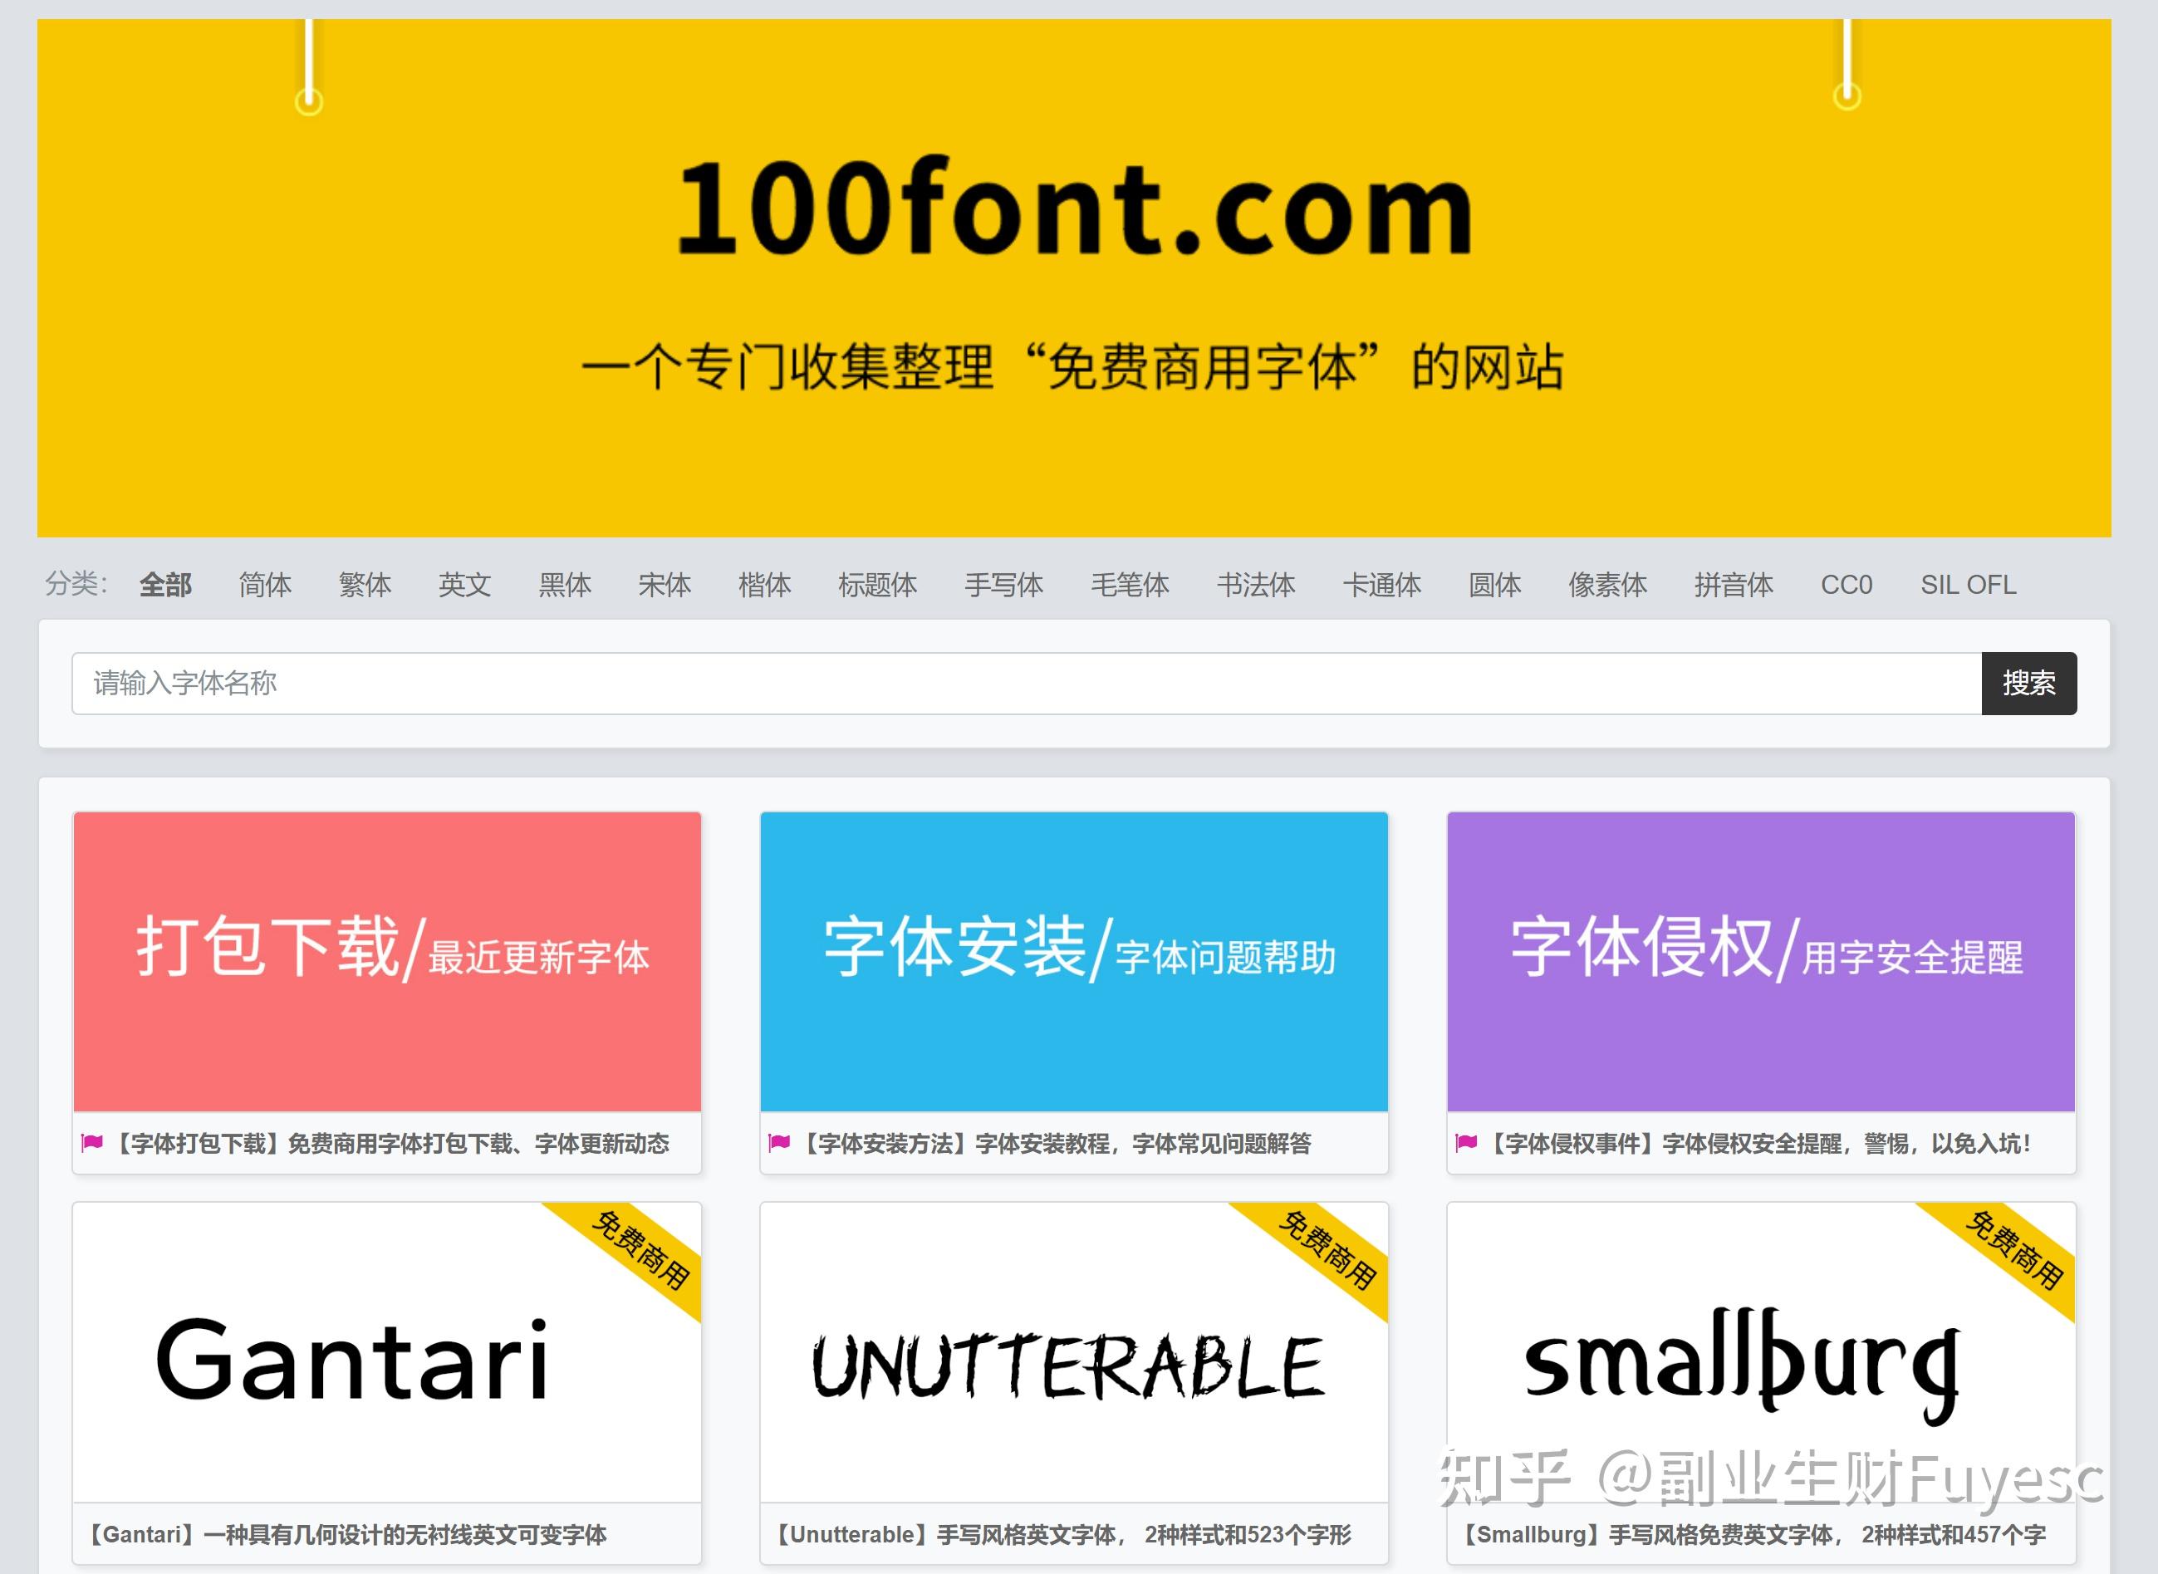The width and height of the screenshot is (2158, 1574).
Task: Select the 拼音体 category filter
Action: tap(1734, 584)
